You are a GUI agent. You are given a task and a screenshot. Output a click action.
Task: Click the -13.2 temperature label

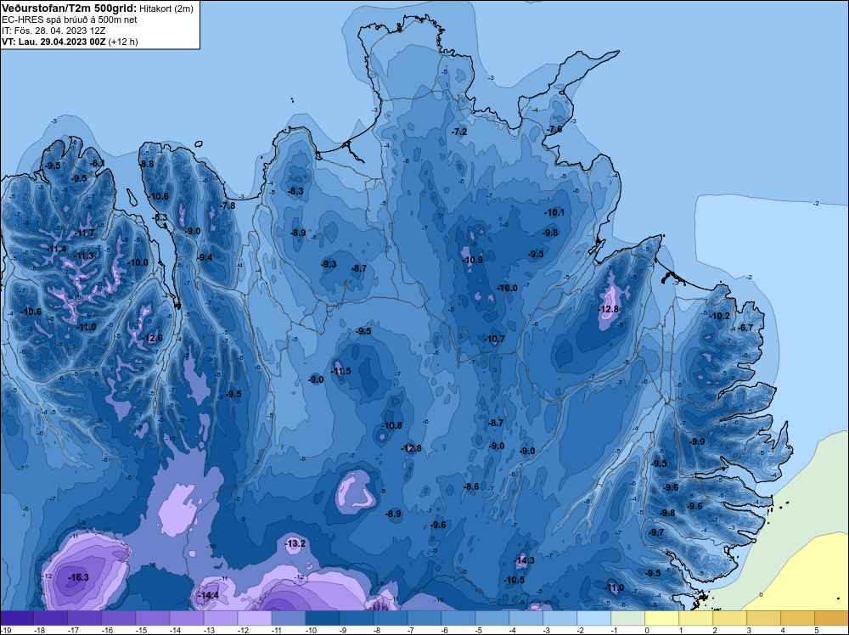click(295, 543)
